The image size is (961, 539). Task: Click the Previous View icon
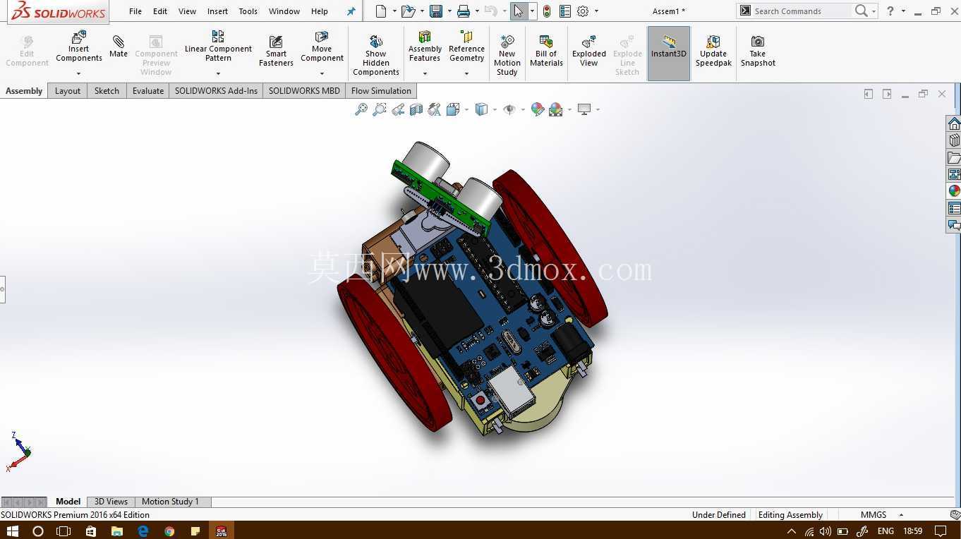tap(398, 109)
